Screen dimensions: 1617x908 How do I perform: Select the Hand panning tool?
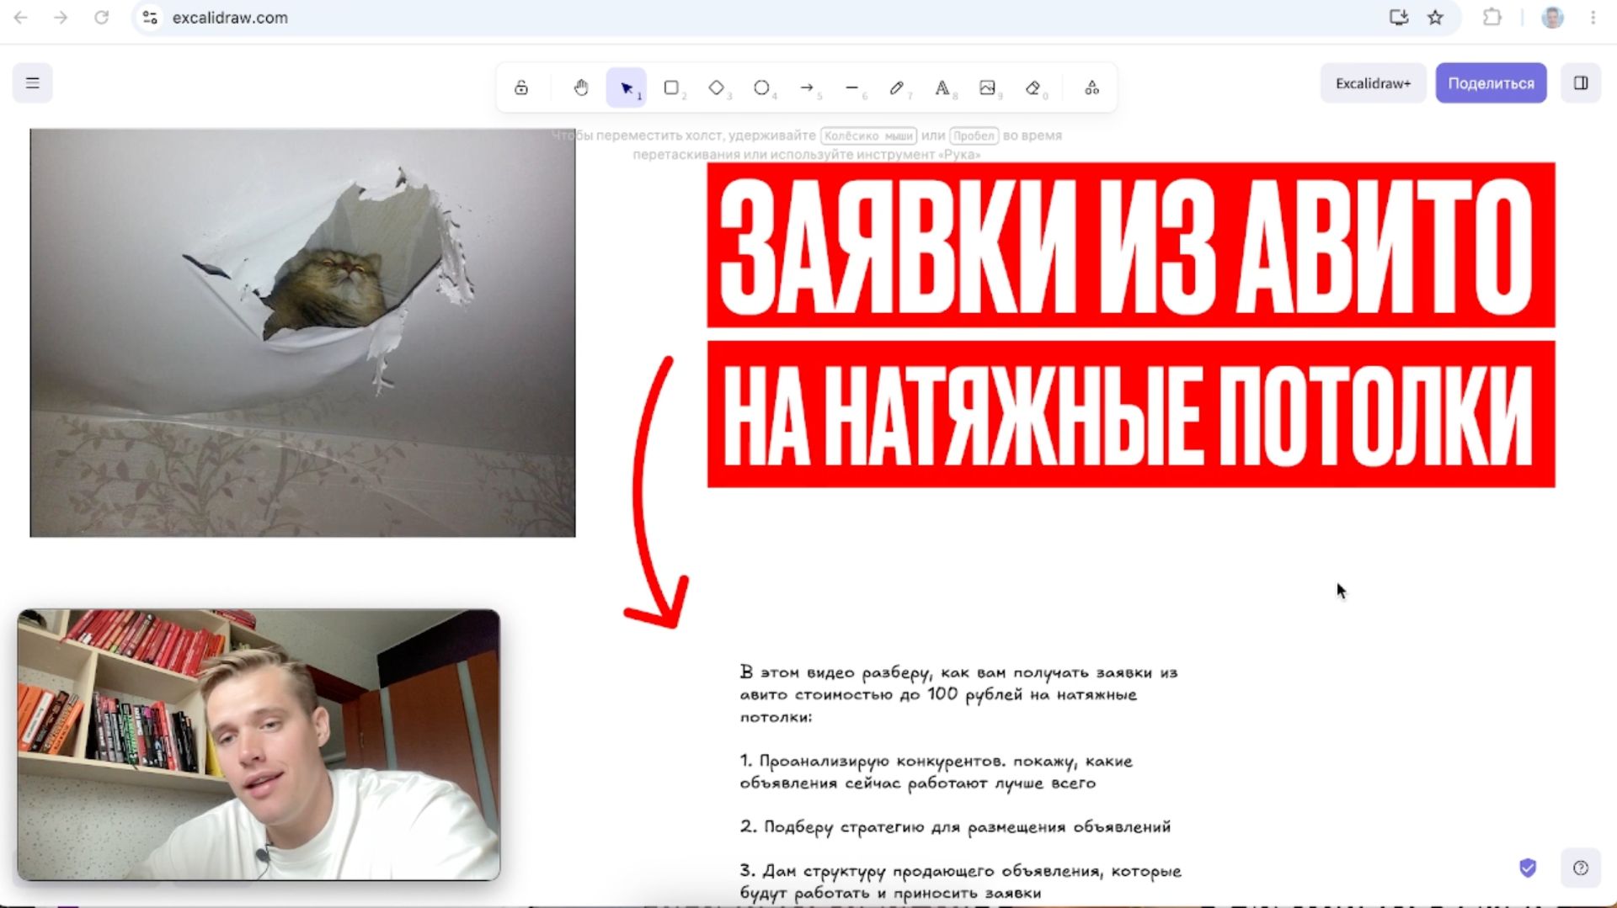[581, 88]
